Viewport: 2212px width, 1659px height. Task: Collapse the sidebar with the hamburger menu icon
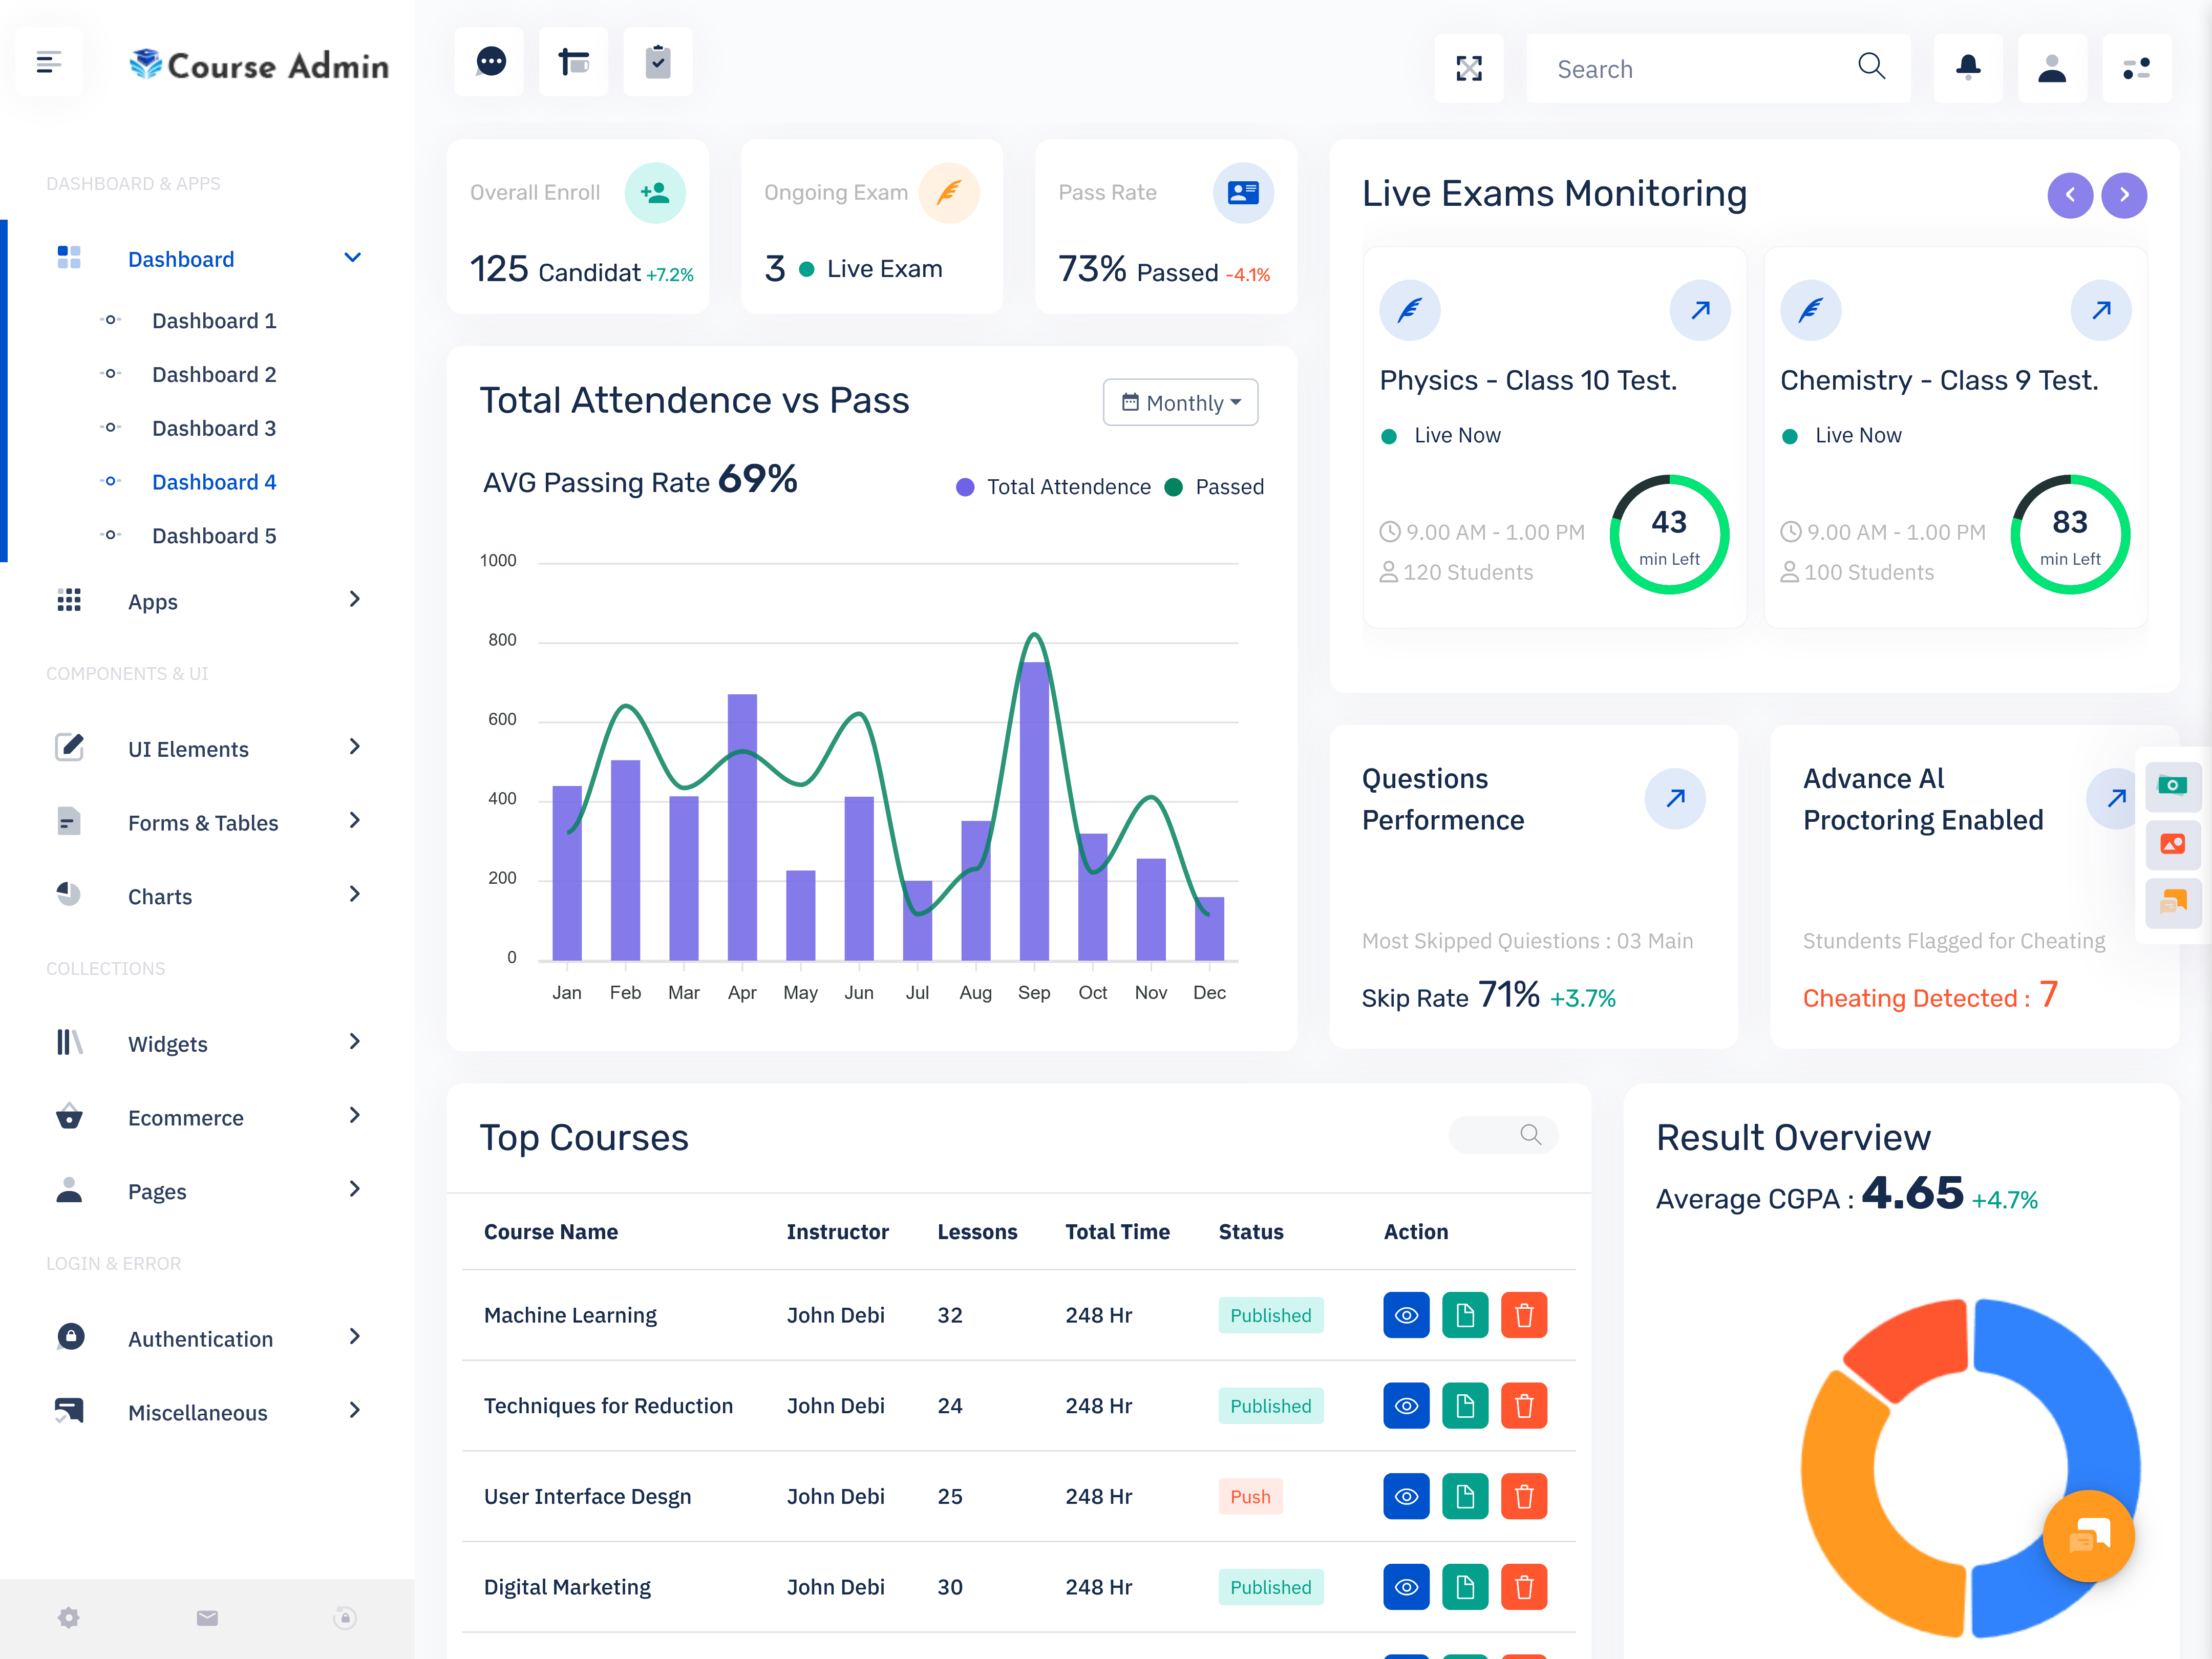[x=49, y=63]
